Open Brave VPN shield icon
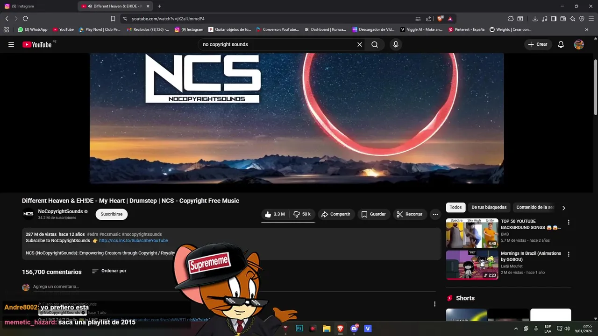The height and width of the screenshot is (336, 598). click(582, 19)
